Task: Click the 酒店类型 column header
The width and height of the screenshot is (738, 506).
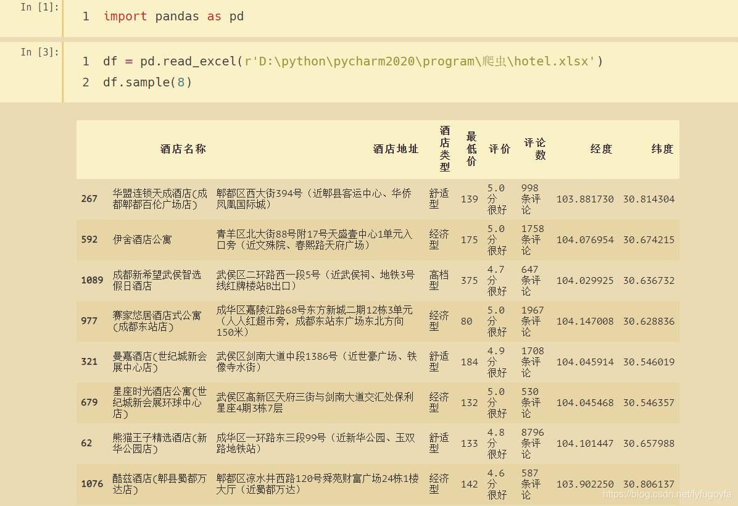Action: (x=444, y=149)
